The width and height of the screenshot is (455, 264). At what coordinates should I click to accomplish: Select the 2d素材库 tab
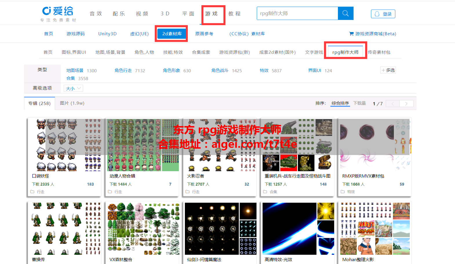[x=172, y=34]
